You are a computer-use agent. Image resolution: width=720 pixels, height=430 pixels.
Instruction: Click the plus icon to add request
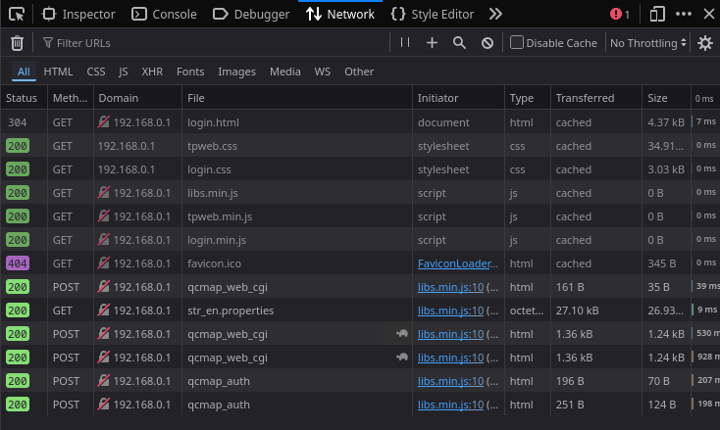click(x=432, y=43)
